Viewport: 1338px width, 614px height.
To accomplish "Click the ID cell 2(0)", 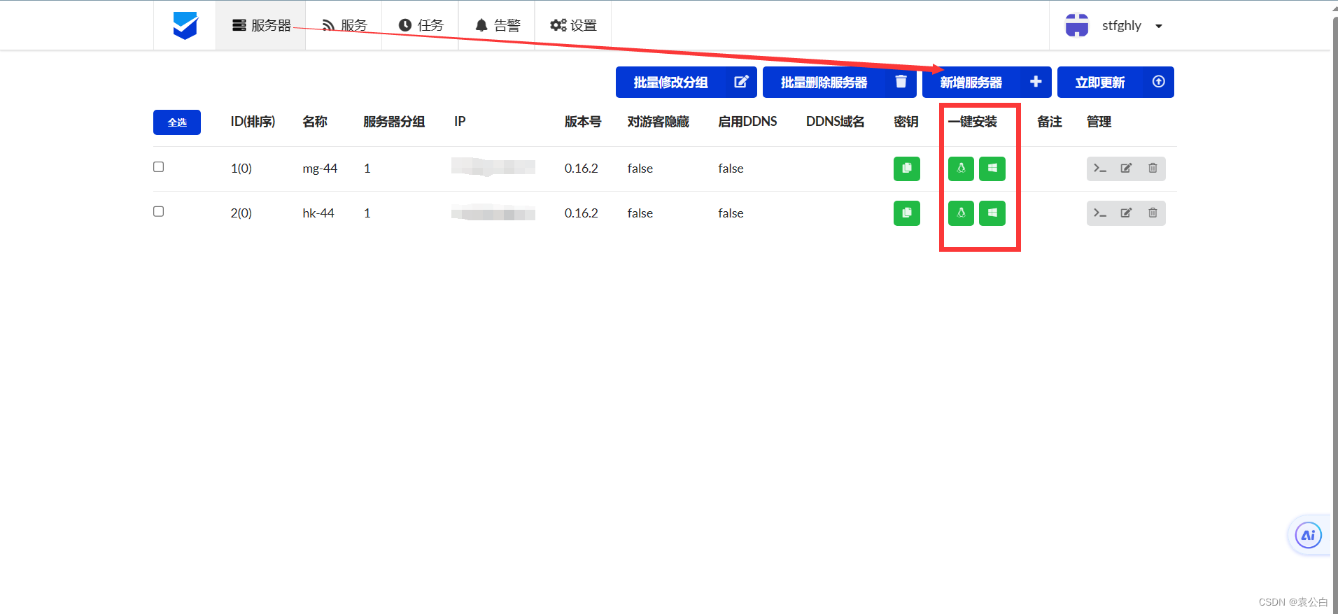I will 241,213.
